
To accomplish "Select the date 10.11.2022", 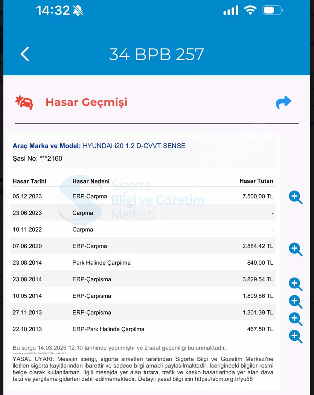I will (x=27, y=229).
